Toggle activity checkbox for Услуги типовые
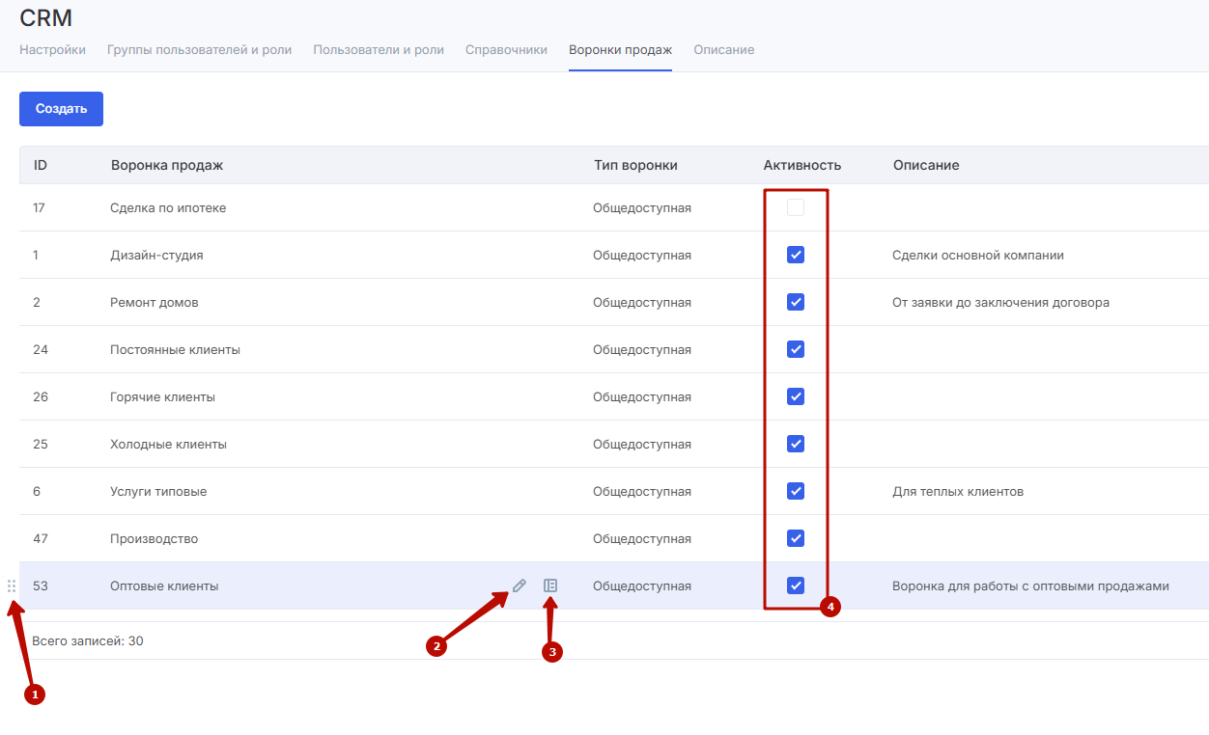 [796, 491]
